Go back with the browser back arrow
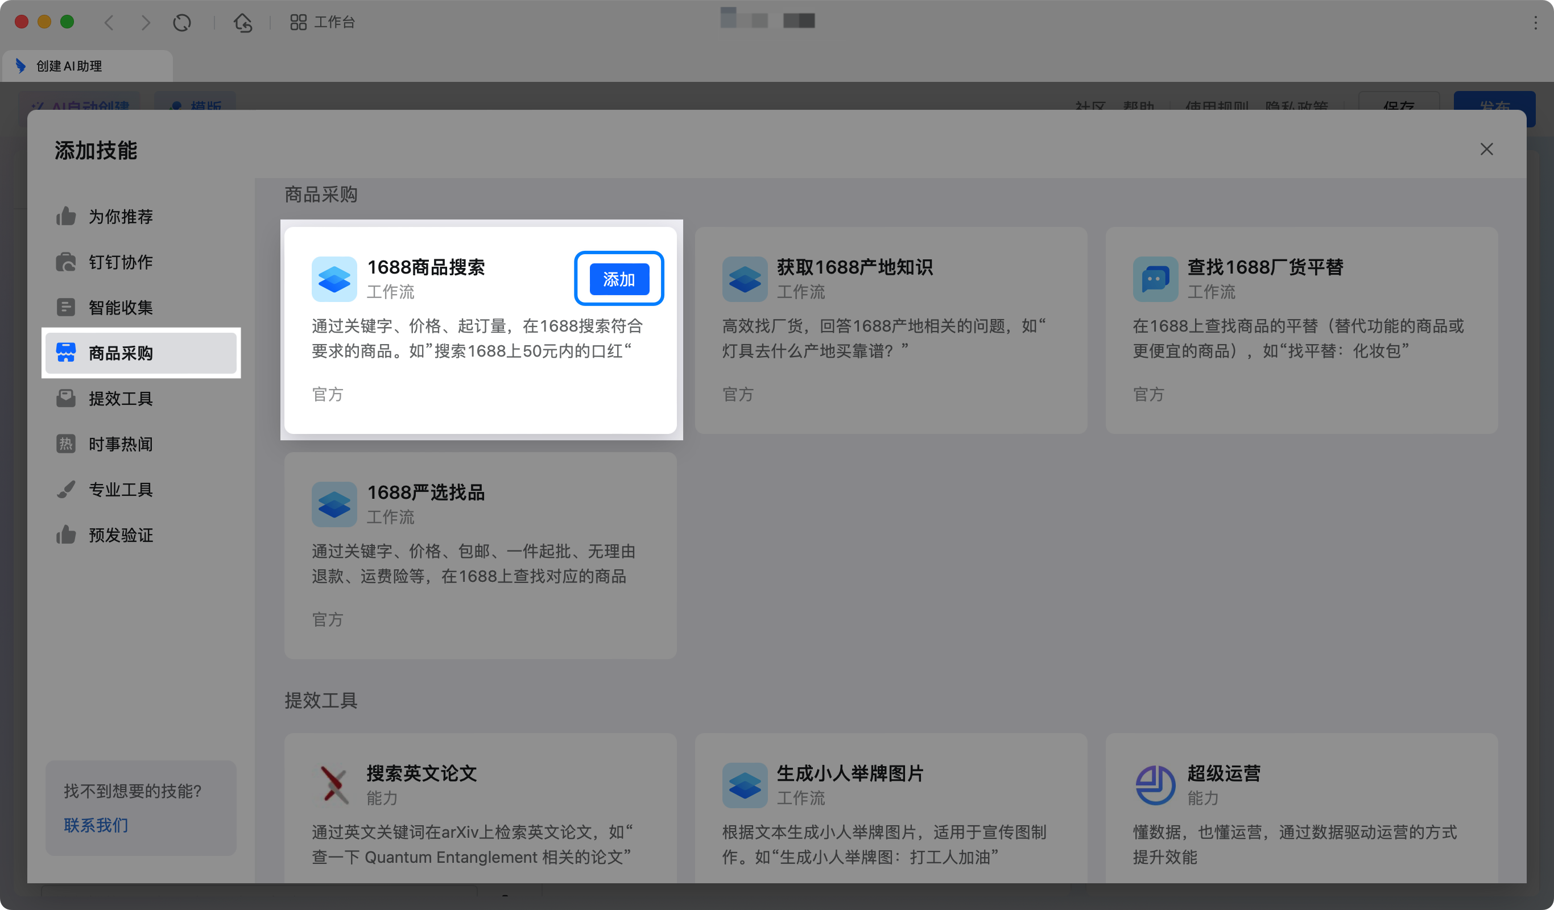The image size is (1554, 910). point(109,23)
